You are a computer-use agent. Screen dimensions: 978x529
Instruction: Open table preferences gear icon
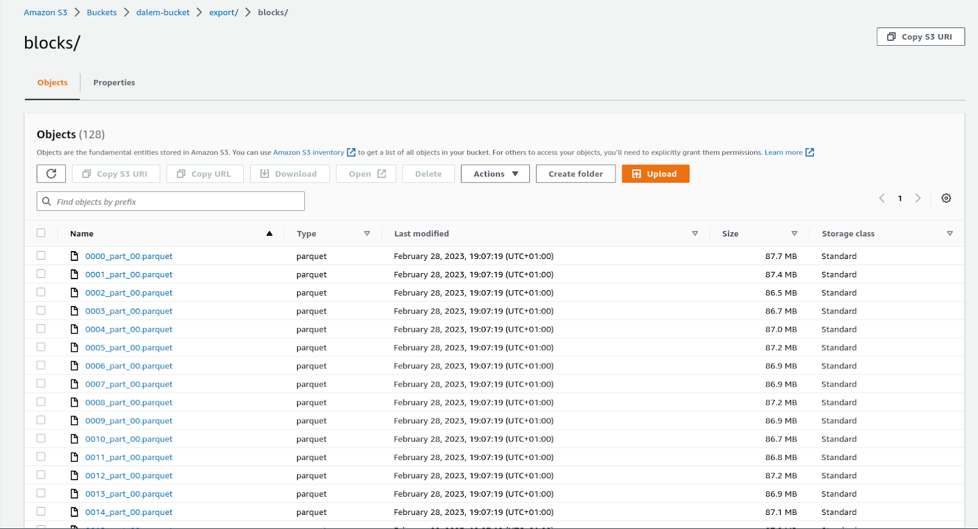pos(946,199)
